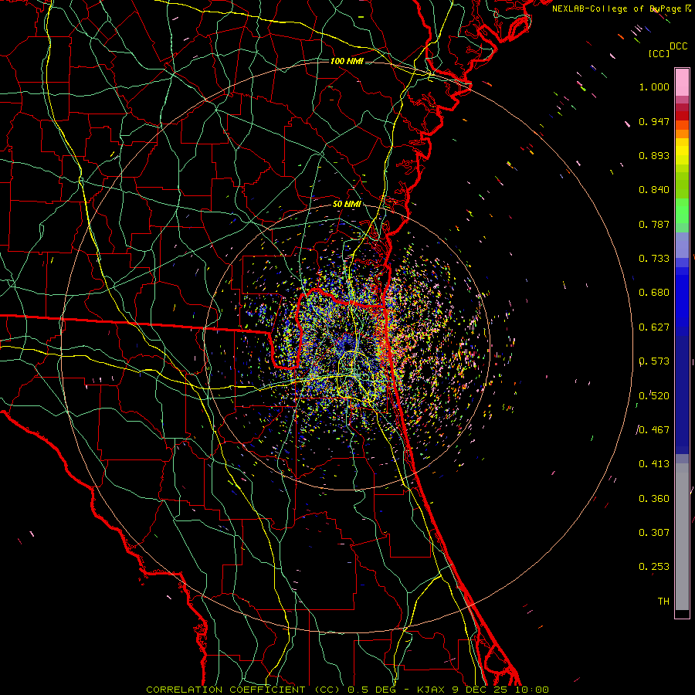This screenshot has height=695, width=695.
Task: Click the 0.840 color scale value
Action: pyautogui.click(x=654, y=190)
